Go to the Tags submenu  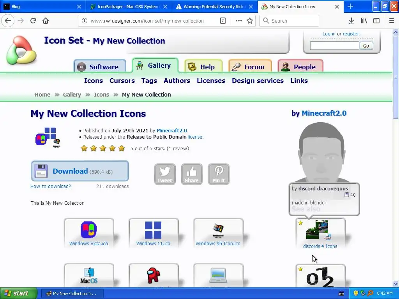(x=149, y=81)
